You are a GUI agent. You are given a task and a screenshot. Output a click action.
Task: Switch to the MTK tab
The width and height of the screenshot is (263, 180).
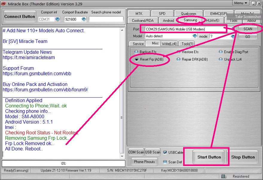(139, 13)
